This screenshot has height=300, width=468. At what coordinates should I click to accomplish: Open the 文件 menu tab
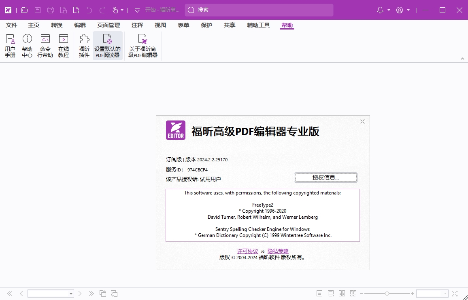tap(11, 25)
